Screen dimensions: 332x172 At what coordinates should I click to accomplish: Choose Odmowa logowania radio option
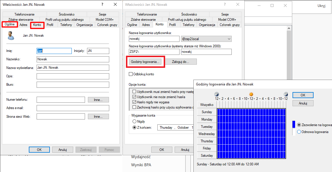pyautogui.click(x=299, y=132)
